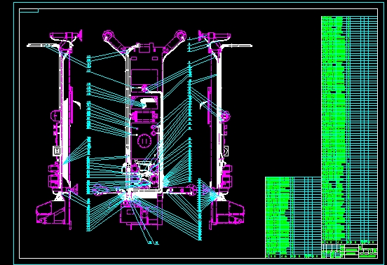
Task: Select the tall parts list table on the right
Action: click(x=349, y=130)
